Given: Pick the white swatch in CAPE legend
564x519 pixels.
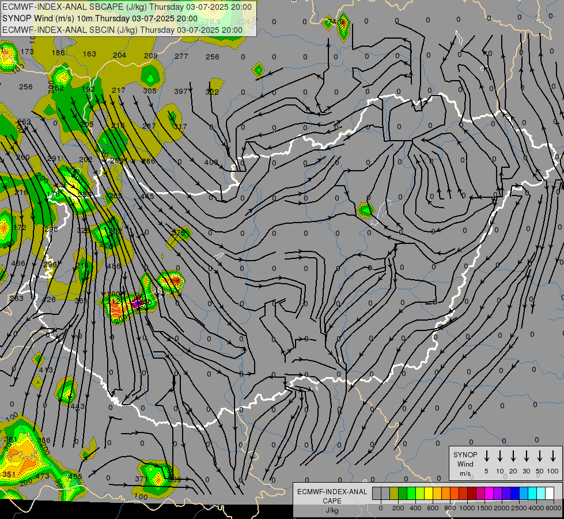Looking at the screenshot, I should point(549,494).
